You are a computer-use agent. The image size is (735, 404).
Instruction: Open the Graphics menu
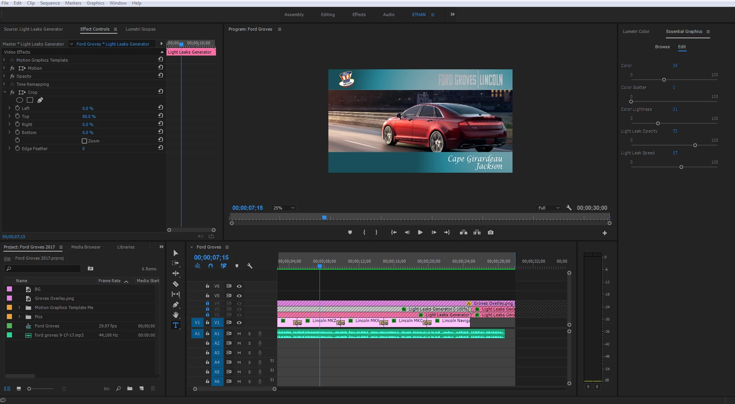coord(96,3)
